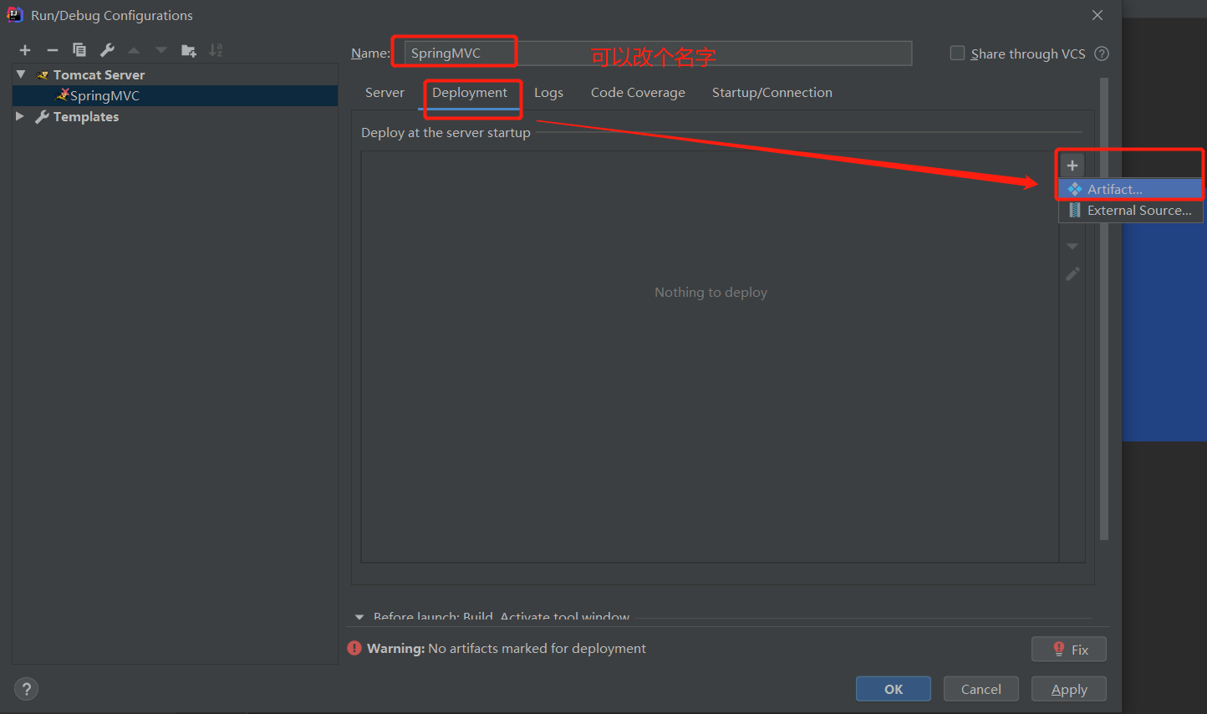Copy the selected configuration

click(x=79, y=50)
